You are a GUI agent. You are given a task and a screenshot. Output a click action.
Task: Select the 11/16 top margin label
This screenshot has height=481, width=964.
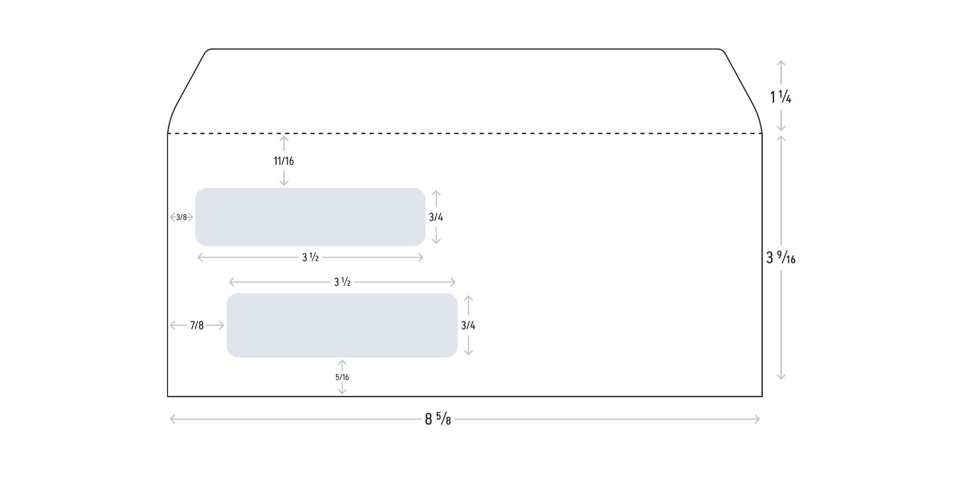(284, 161)
